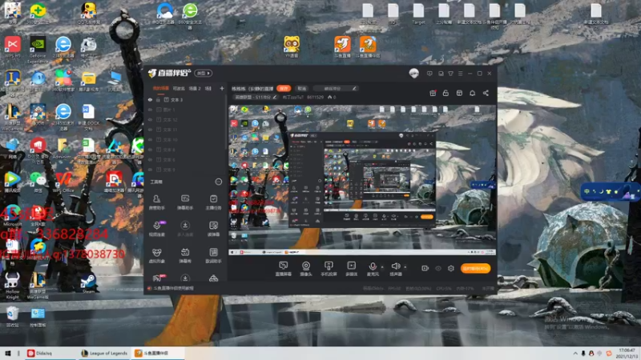
Task: Click the heat flame icon beside room number
Action: click(330, 97)
